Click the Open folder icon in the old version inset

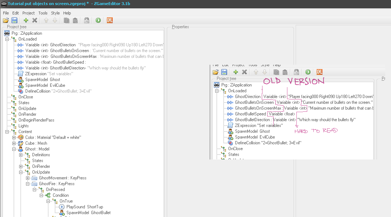click(216, 72)
